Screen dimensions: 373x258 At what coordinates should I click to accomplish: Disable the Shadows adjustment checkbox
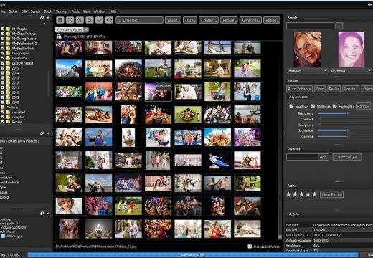(291, 106)
